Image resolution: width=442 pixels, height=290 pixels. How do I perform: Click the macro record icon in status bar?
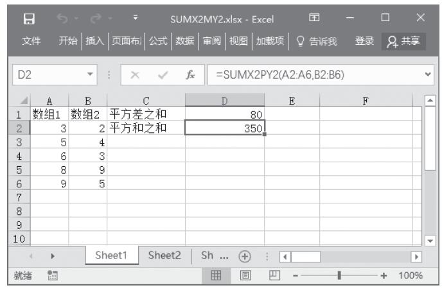click(x=52, y=275)
